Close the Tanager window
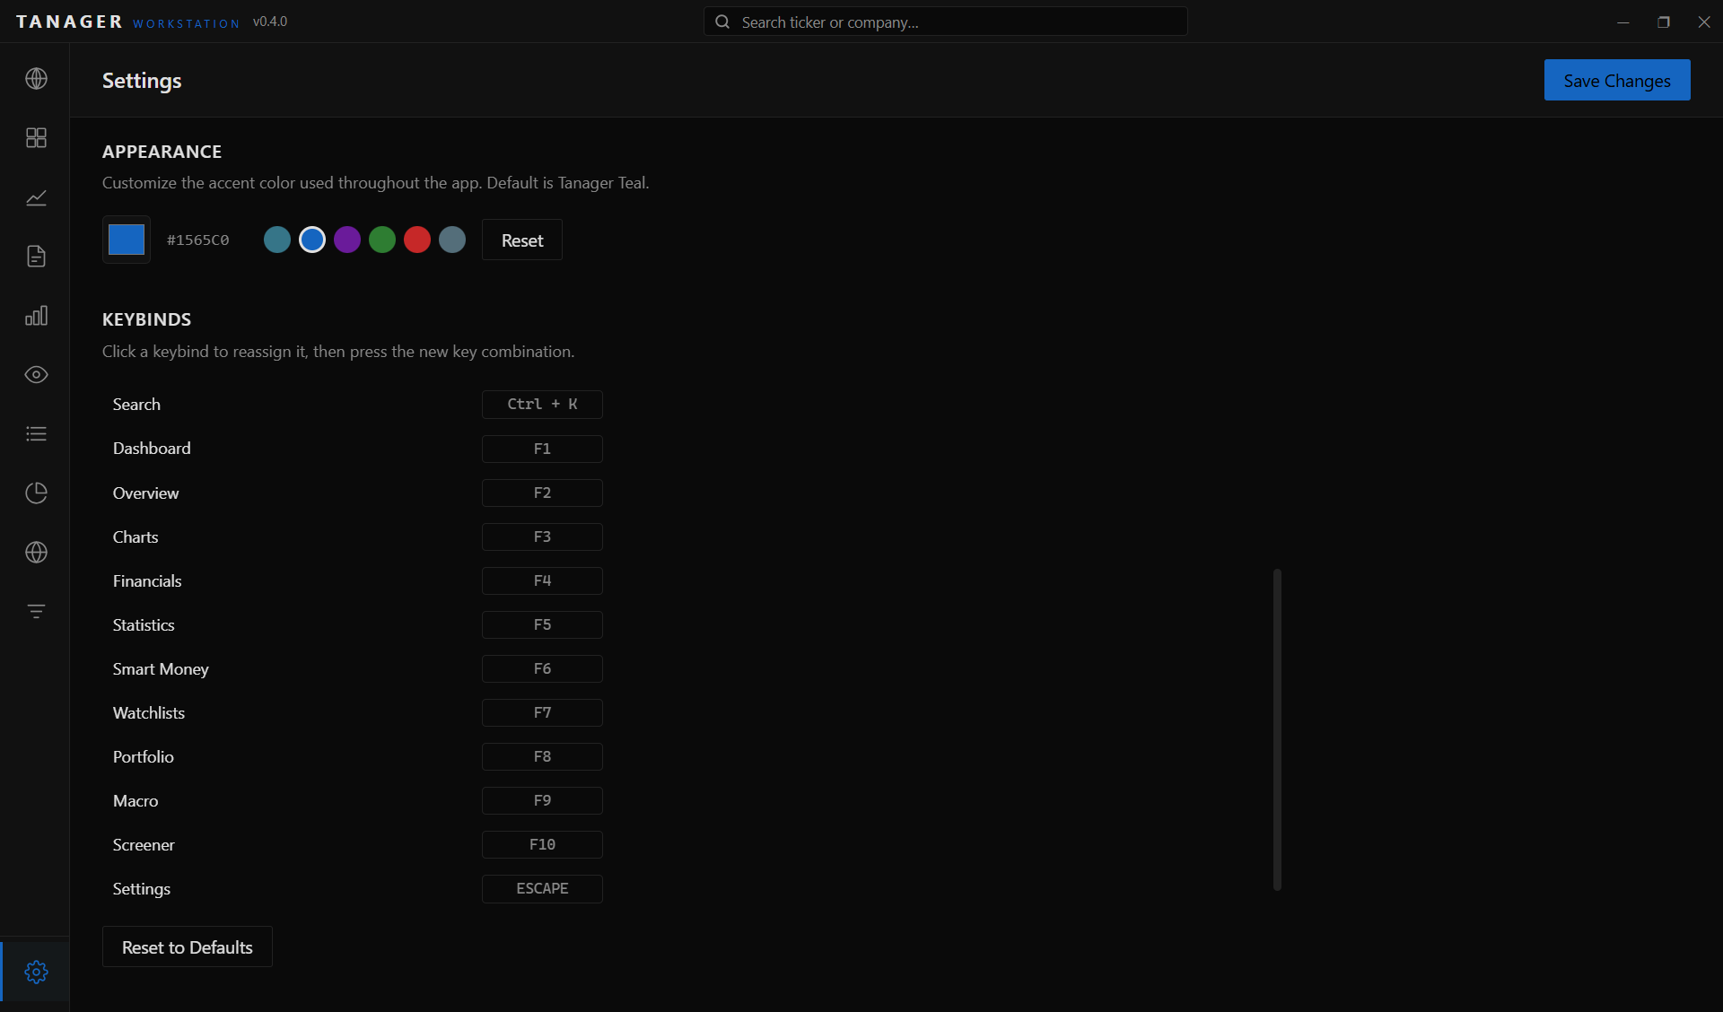The width and height of the screenshot is (1723, 1012). tap(1704, 22)
